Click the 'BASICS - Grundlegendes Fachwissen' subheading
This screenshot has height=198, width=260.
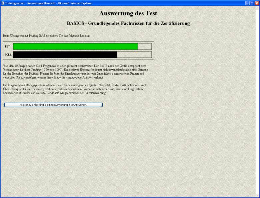point(128,23)
